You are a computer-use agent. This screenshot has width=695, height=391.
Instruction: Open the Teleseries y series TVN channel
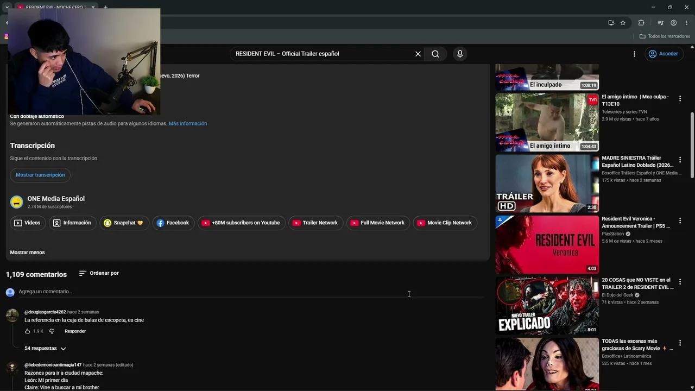[624, 112]
